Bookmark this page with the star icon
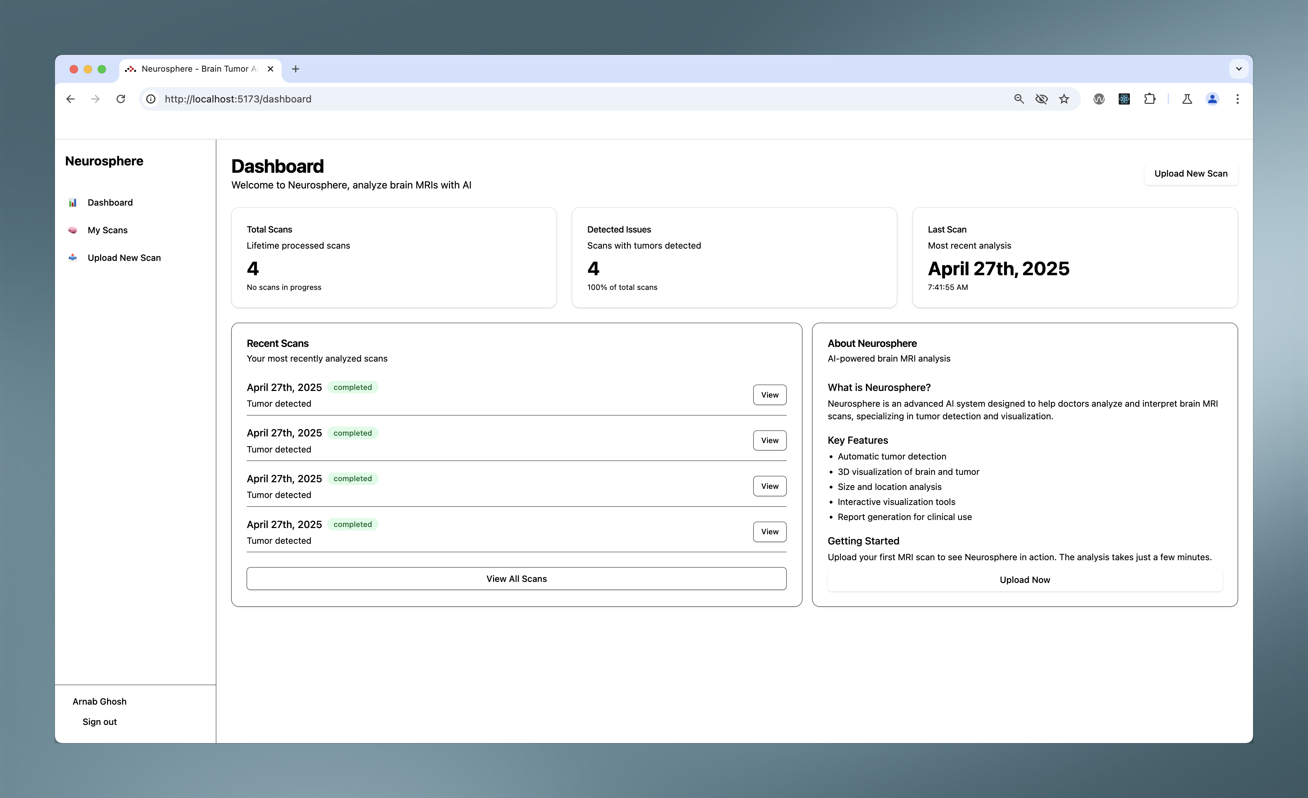 pyautogui.click(x=1064, y=99)
